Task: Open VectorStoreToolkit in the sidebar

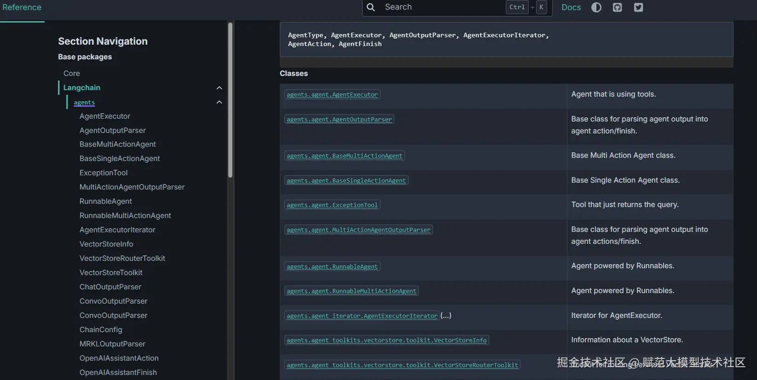Action: 111,272
